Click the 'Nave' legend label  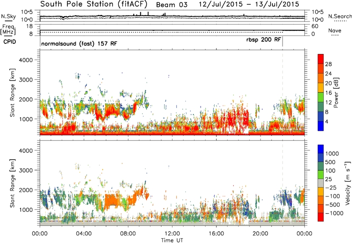pos(335,30)
